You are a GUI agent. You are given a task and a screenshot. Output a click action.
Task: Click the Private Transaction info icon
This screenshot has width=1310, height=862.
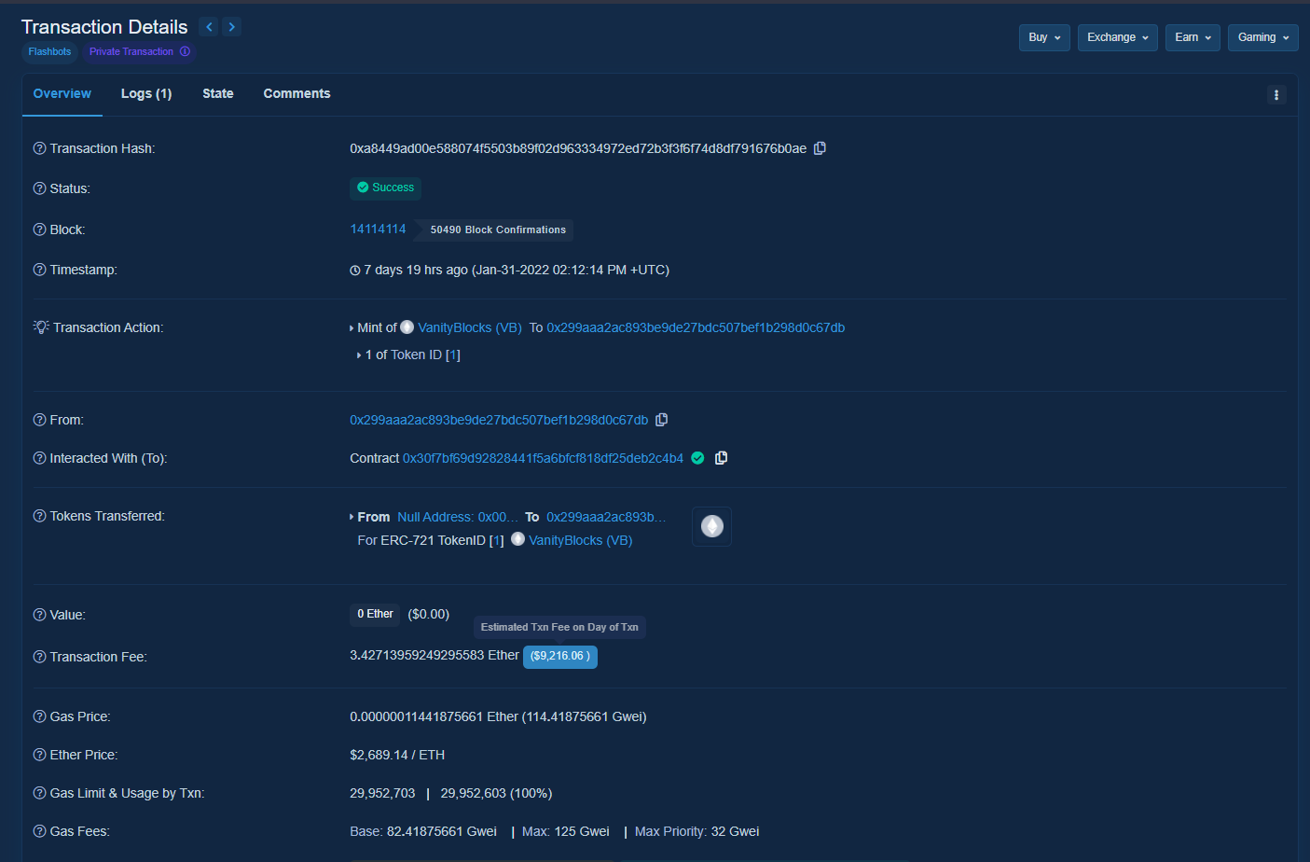pos(185,51)
